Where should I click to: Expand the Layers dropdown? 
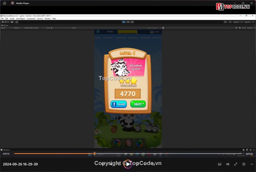(238, 22)
